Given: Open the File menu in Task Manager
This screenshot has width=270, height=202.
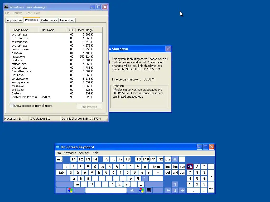Looking at the screenshot, I should pyautogui.click(x=7, y=13).
